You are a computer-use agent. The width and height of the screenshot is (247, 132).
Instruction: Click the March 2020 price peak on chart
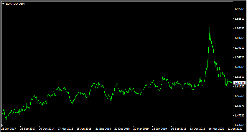tap(210, 27)
